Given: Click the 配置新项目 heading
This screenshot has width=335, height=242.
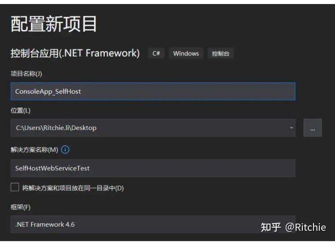Looking at the screenshot, I should pyautogui.click(x=54, y=24).
